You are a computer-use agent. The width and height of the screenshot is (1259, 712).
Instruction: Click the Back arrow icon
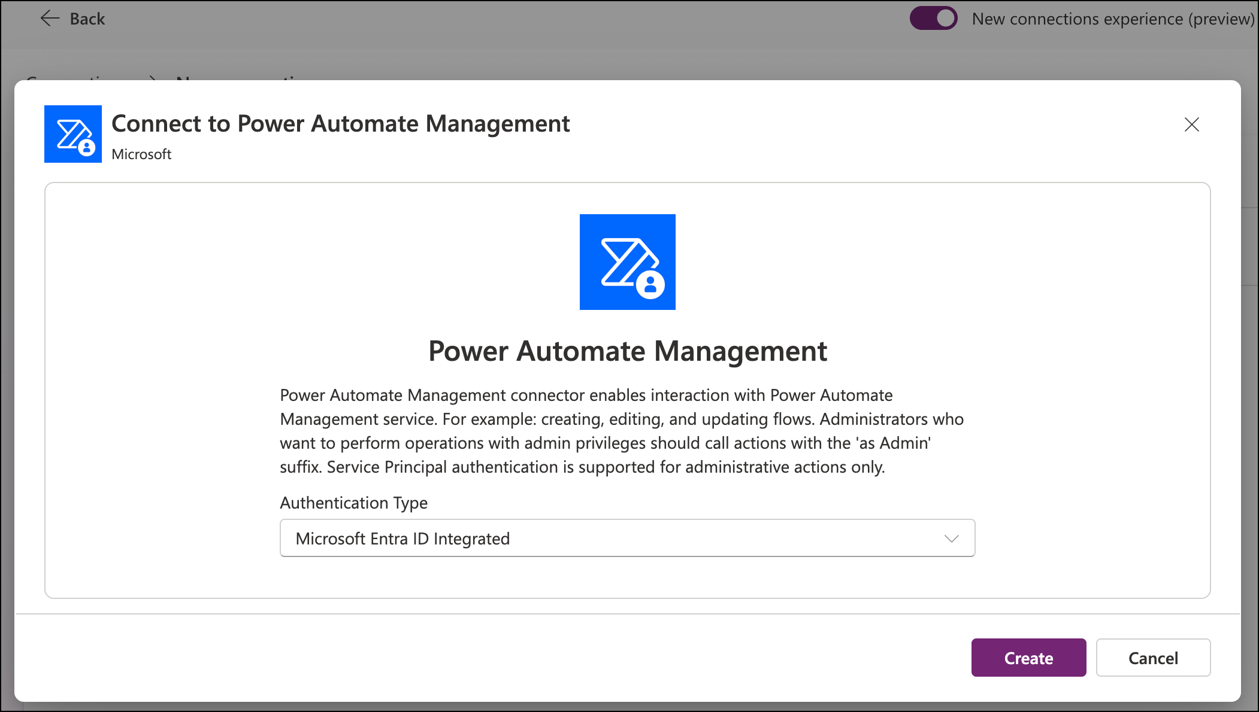(50, 19)
